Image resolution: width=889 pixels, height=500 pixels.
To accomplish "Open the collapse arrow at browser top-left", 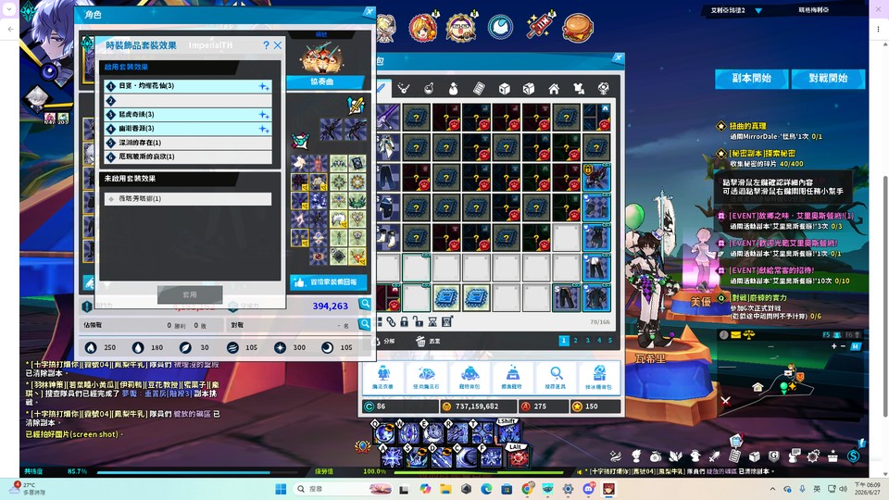I will 9,9.
